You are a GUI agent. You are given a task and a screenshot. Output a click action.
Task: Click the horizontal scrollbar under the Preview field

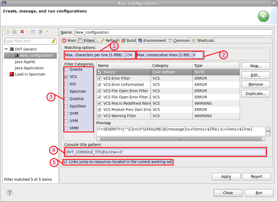180,139
